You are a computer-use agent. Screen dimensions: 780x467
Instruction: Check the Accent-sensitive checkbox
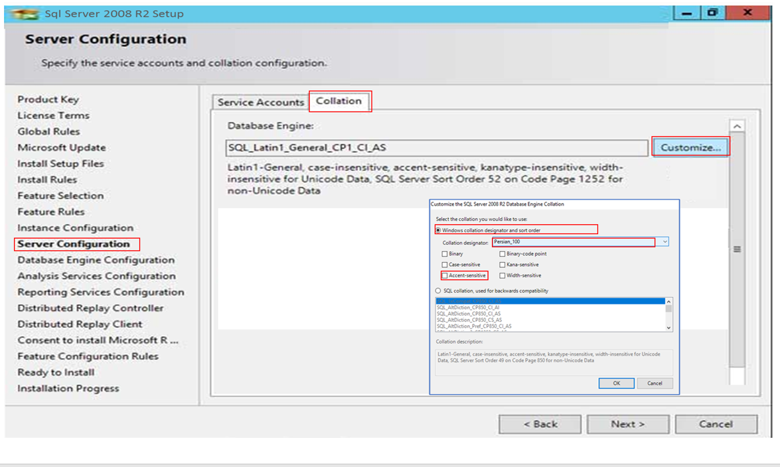pos(445,275)
